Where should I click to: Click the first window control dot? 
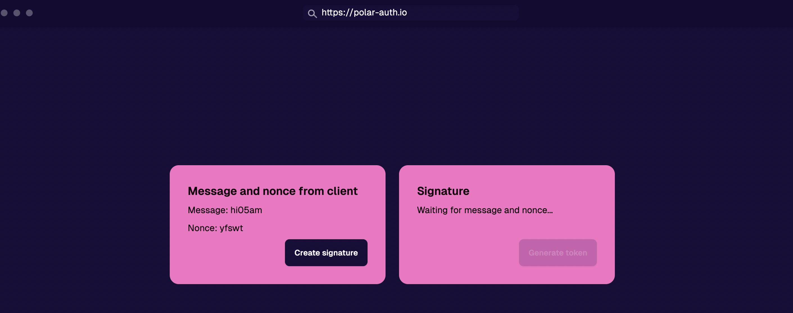[x=4, y=13]
